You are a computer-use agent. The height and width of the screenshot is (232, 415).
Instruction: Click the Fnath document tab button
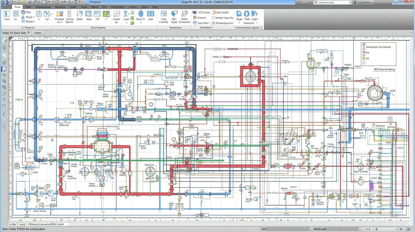(38, 33)
